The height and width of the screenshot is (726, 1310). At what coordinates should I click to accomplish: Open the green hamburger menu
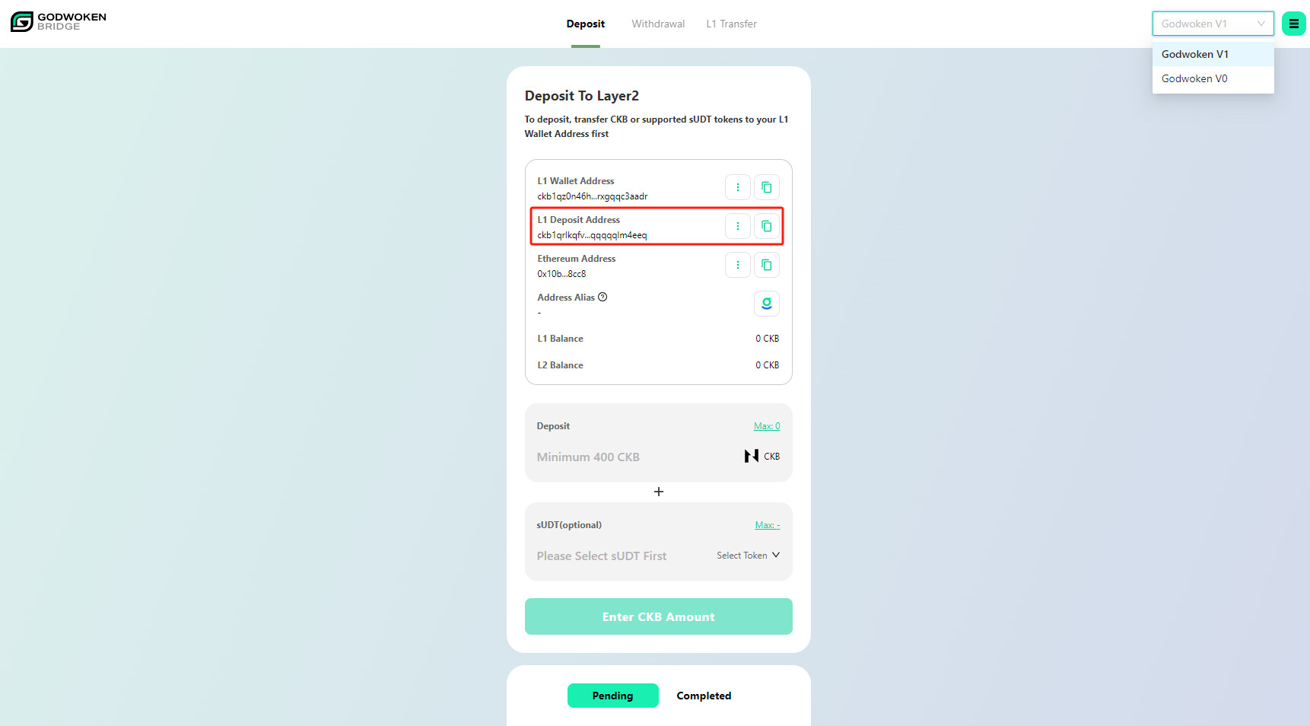point(1293,24)
